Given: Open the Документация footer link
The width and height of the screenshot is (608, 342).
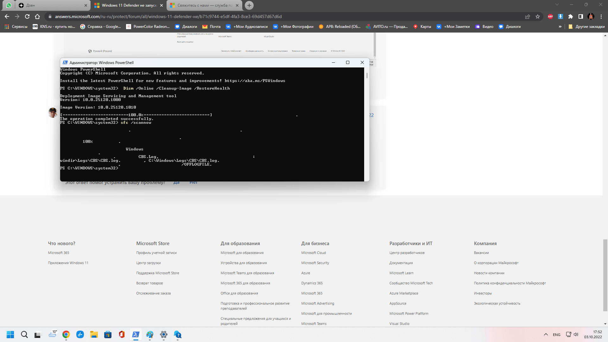Looking at the screenshot, I should point(401,263).
